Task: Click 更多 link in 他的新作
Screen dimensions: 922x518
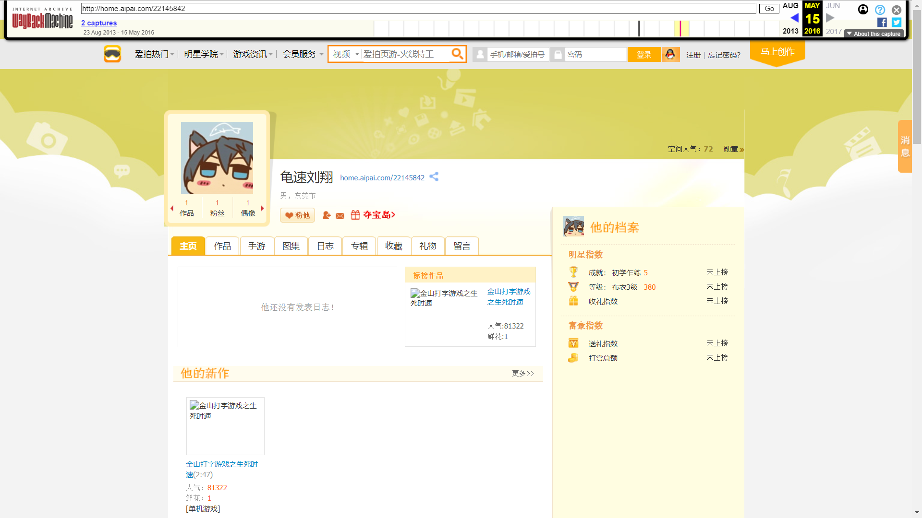Action: [522, 373]
